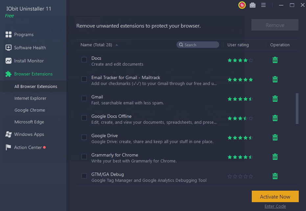Click the Programs grid icon
The width and height of the screenshot is (306, 211).
pyautogui.click(x=9, y=34)
